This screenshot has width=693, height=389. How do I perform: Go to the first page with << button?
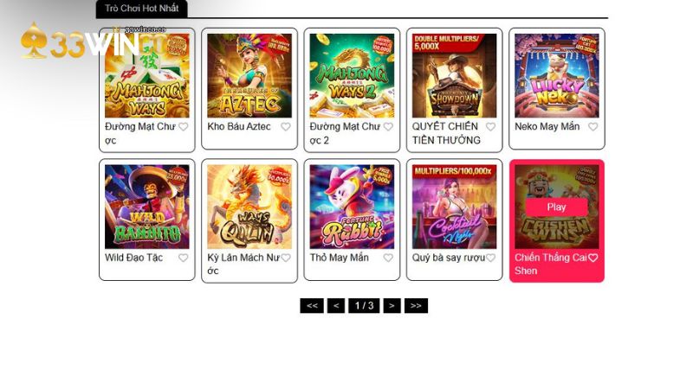click(x=312, y=306)
